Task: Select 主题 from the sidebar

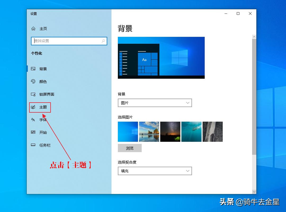Action: point(40,107)
